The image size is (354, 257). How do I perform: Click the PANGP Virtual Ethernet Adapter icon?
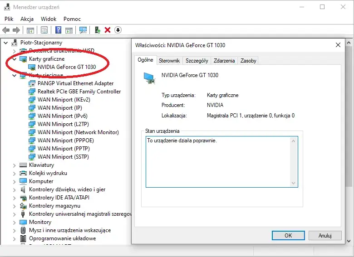coord(32,83)
